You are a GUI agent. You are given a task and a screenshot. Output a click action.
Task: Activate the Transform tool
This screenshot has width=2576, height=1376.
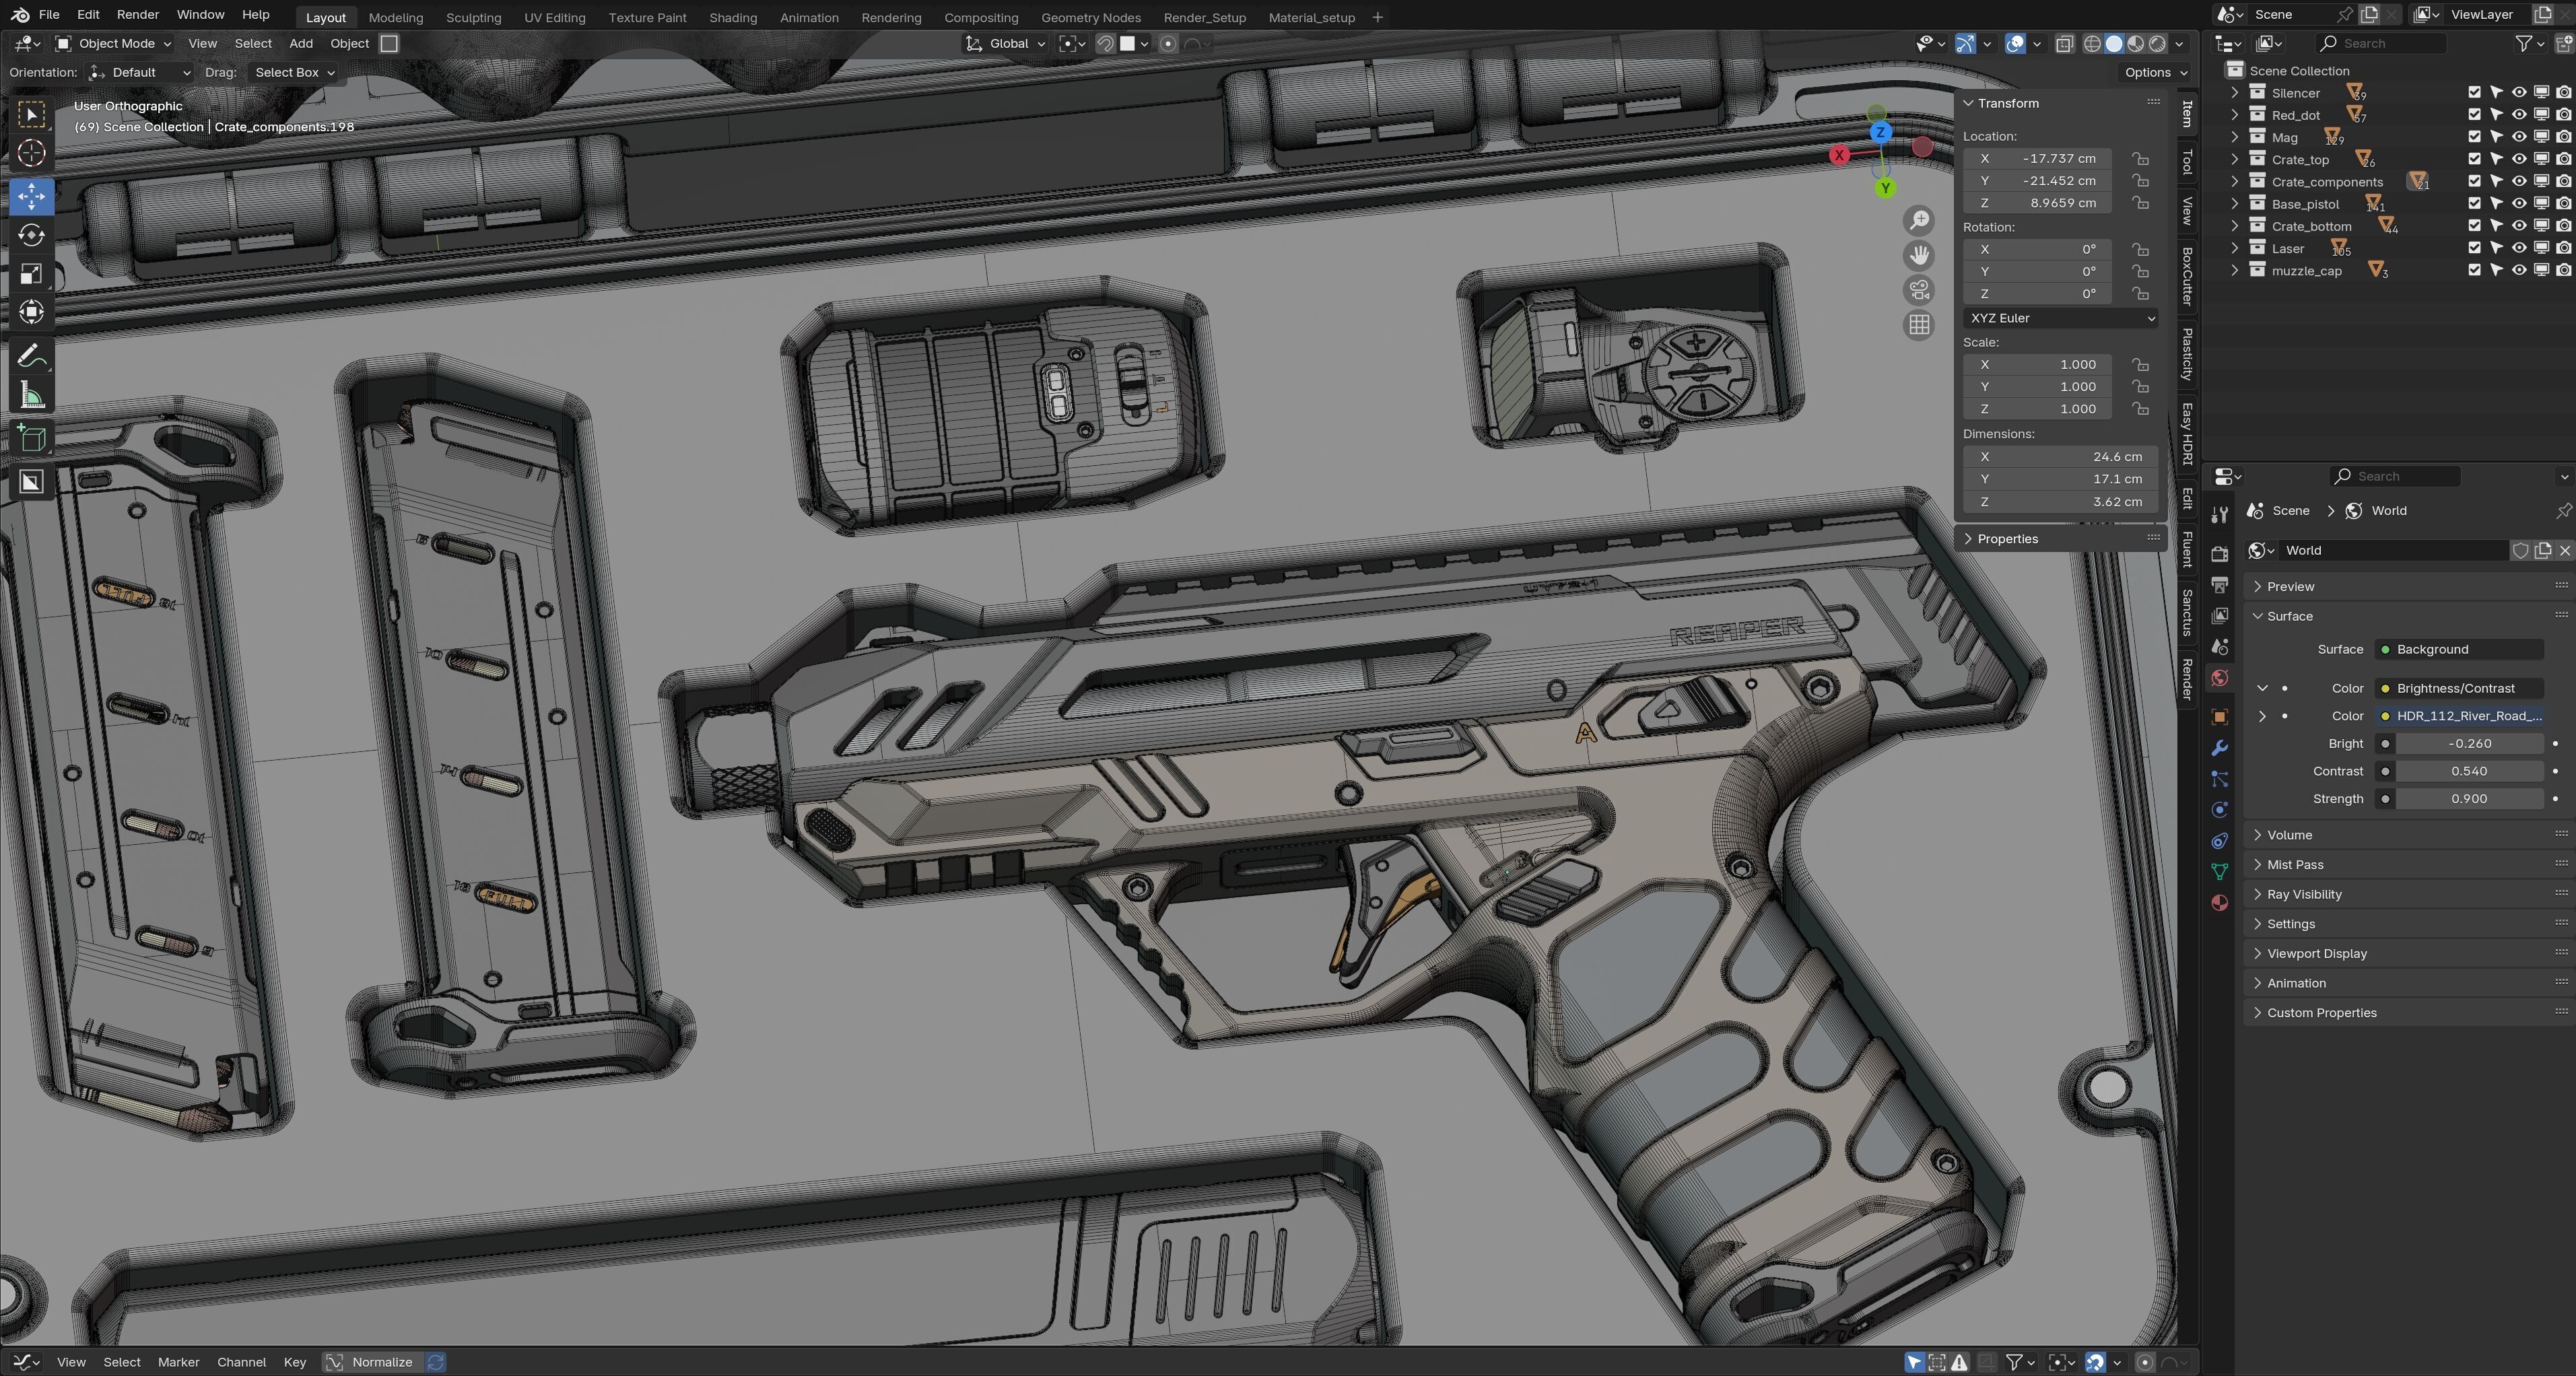[x=32, y=312]
